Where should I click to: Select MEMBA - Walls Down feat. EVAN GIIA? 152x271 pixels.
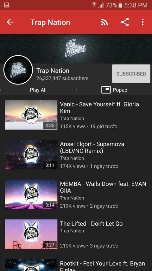click(x=103, y=187)
